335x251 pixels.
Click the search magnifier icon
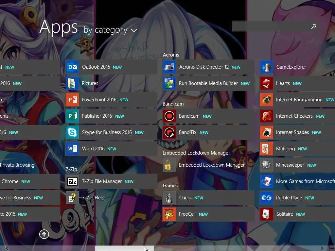(314, 26)
